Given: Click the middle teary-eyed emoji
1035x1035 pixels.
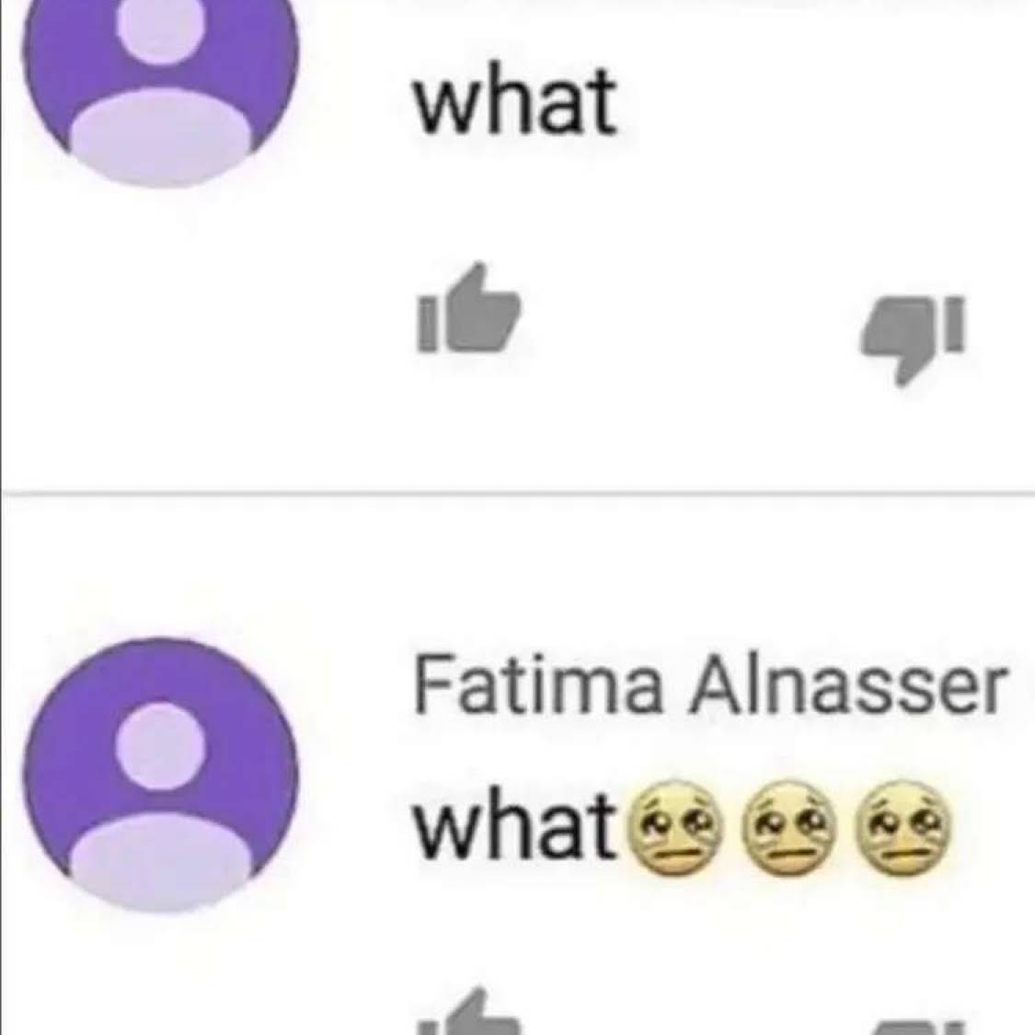Looking at the screenshot, I should coord(788,828).
